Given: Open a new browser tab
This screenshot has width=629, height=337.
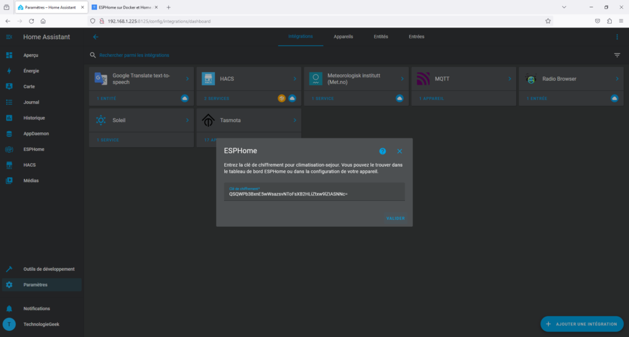Looking at the screenshot, I should coord(168,7).
